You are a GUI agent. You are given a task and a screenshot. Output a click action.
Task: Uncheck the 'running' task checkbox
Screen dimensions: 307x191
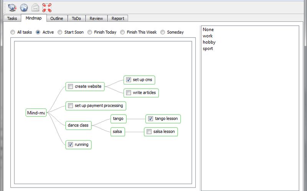point(70,144)
